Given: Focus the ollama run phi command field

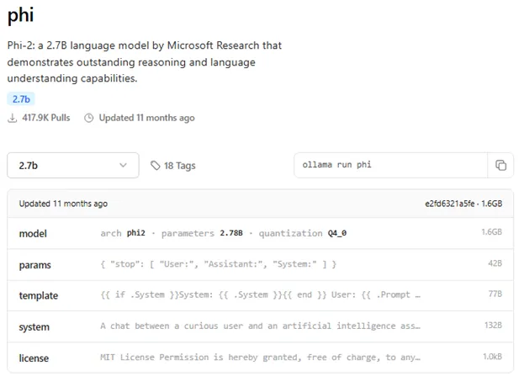Looking at the screenshot, I should point(390,165).
